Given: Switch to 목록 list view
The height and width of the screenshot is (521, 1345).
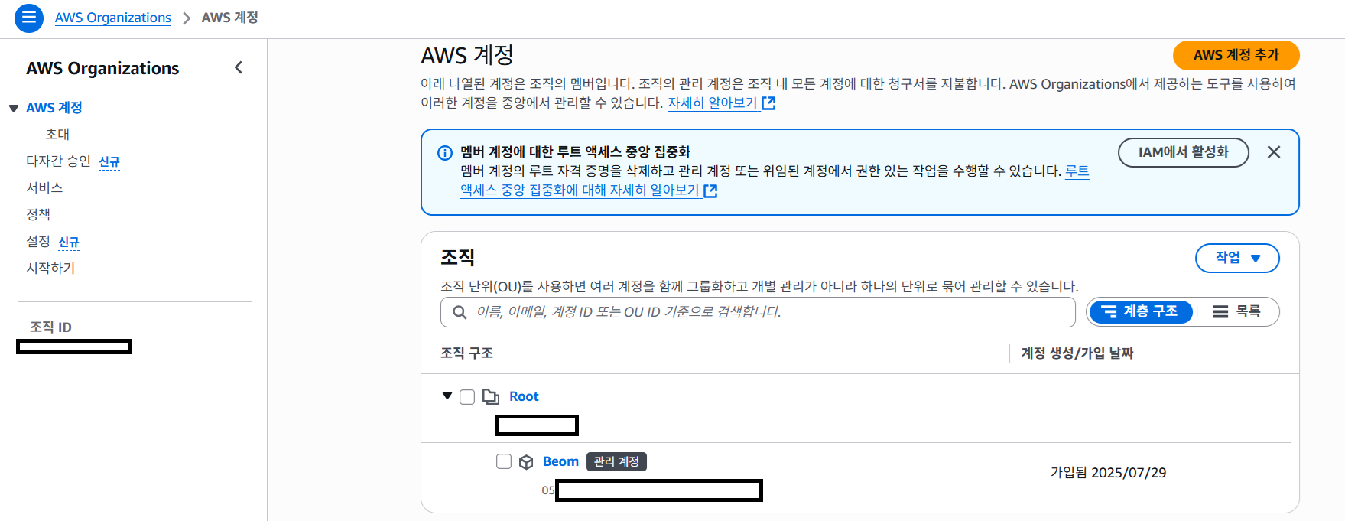Looking at the screenshot, I should 1236,311.
